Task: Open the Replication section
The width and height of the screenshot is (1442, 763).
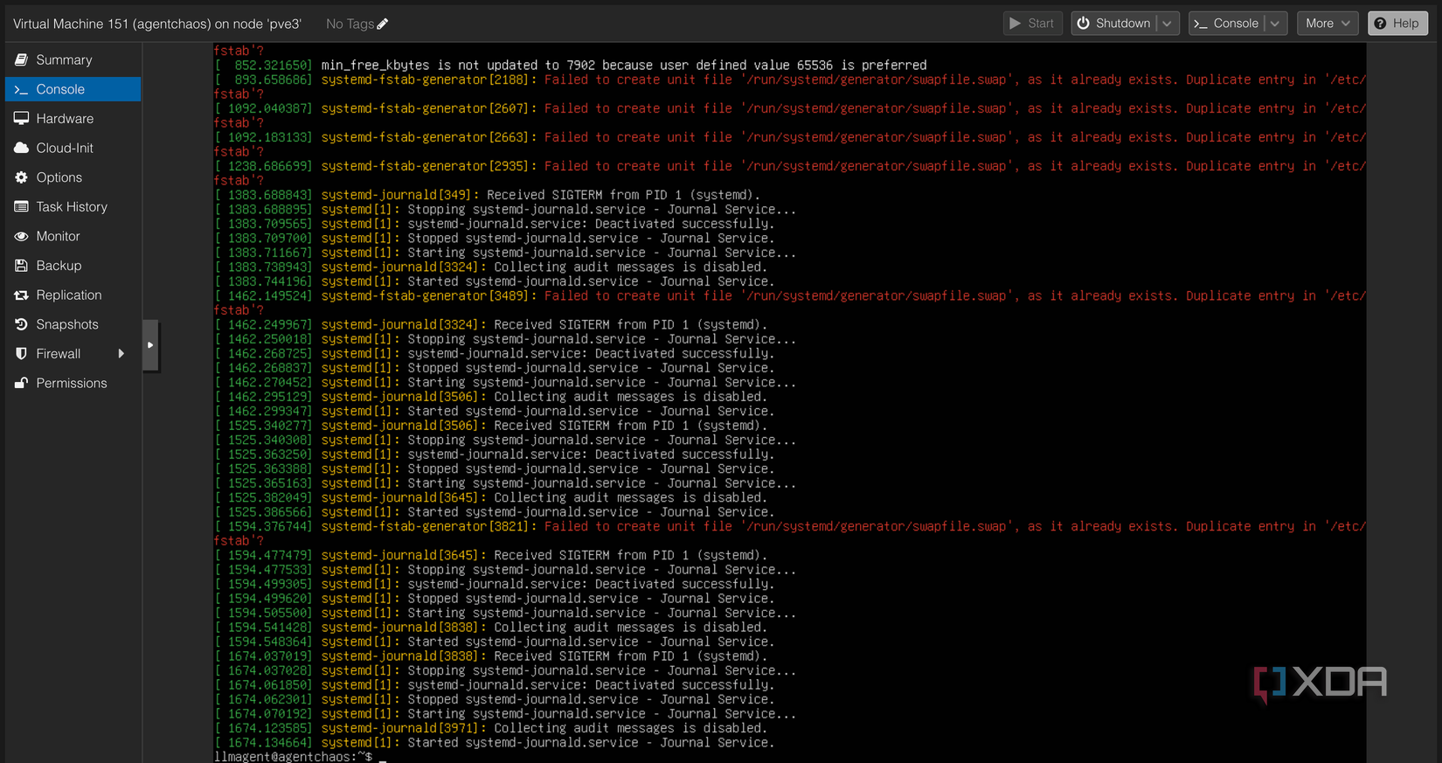Action: 73,295
